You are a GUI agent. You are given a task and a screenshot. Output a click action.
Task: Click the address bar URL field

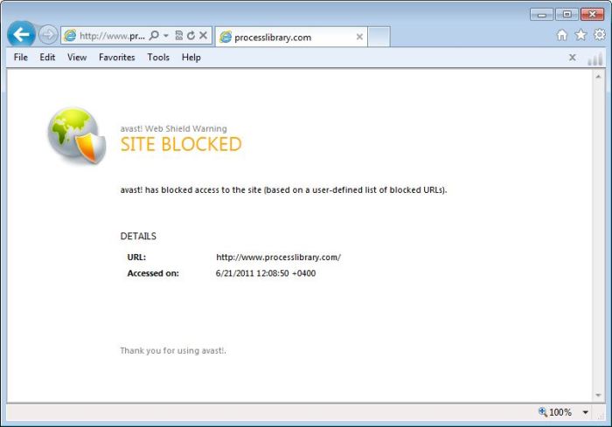click(x=109, y=36)
